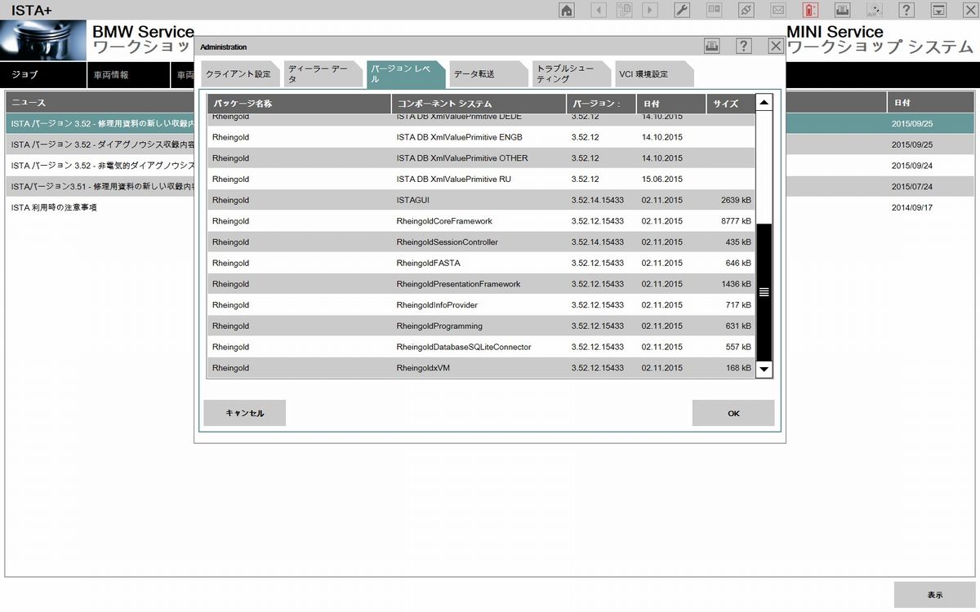Close the Administration dialog with X
The image size is (980, 612).
[776, 47]
